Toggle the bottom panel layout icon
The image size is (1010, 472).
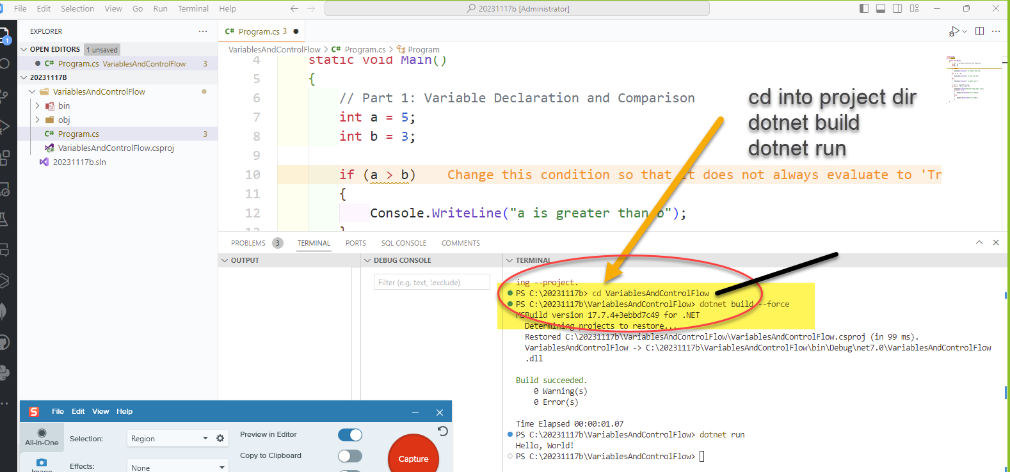click(881, 8)
